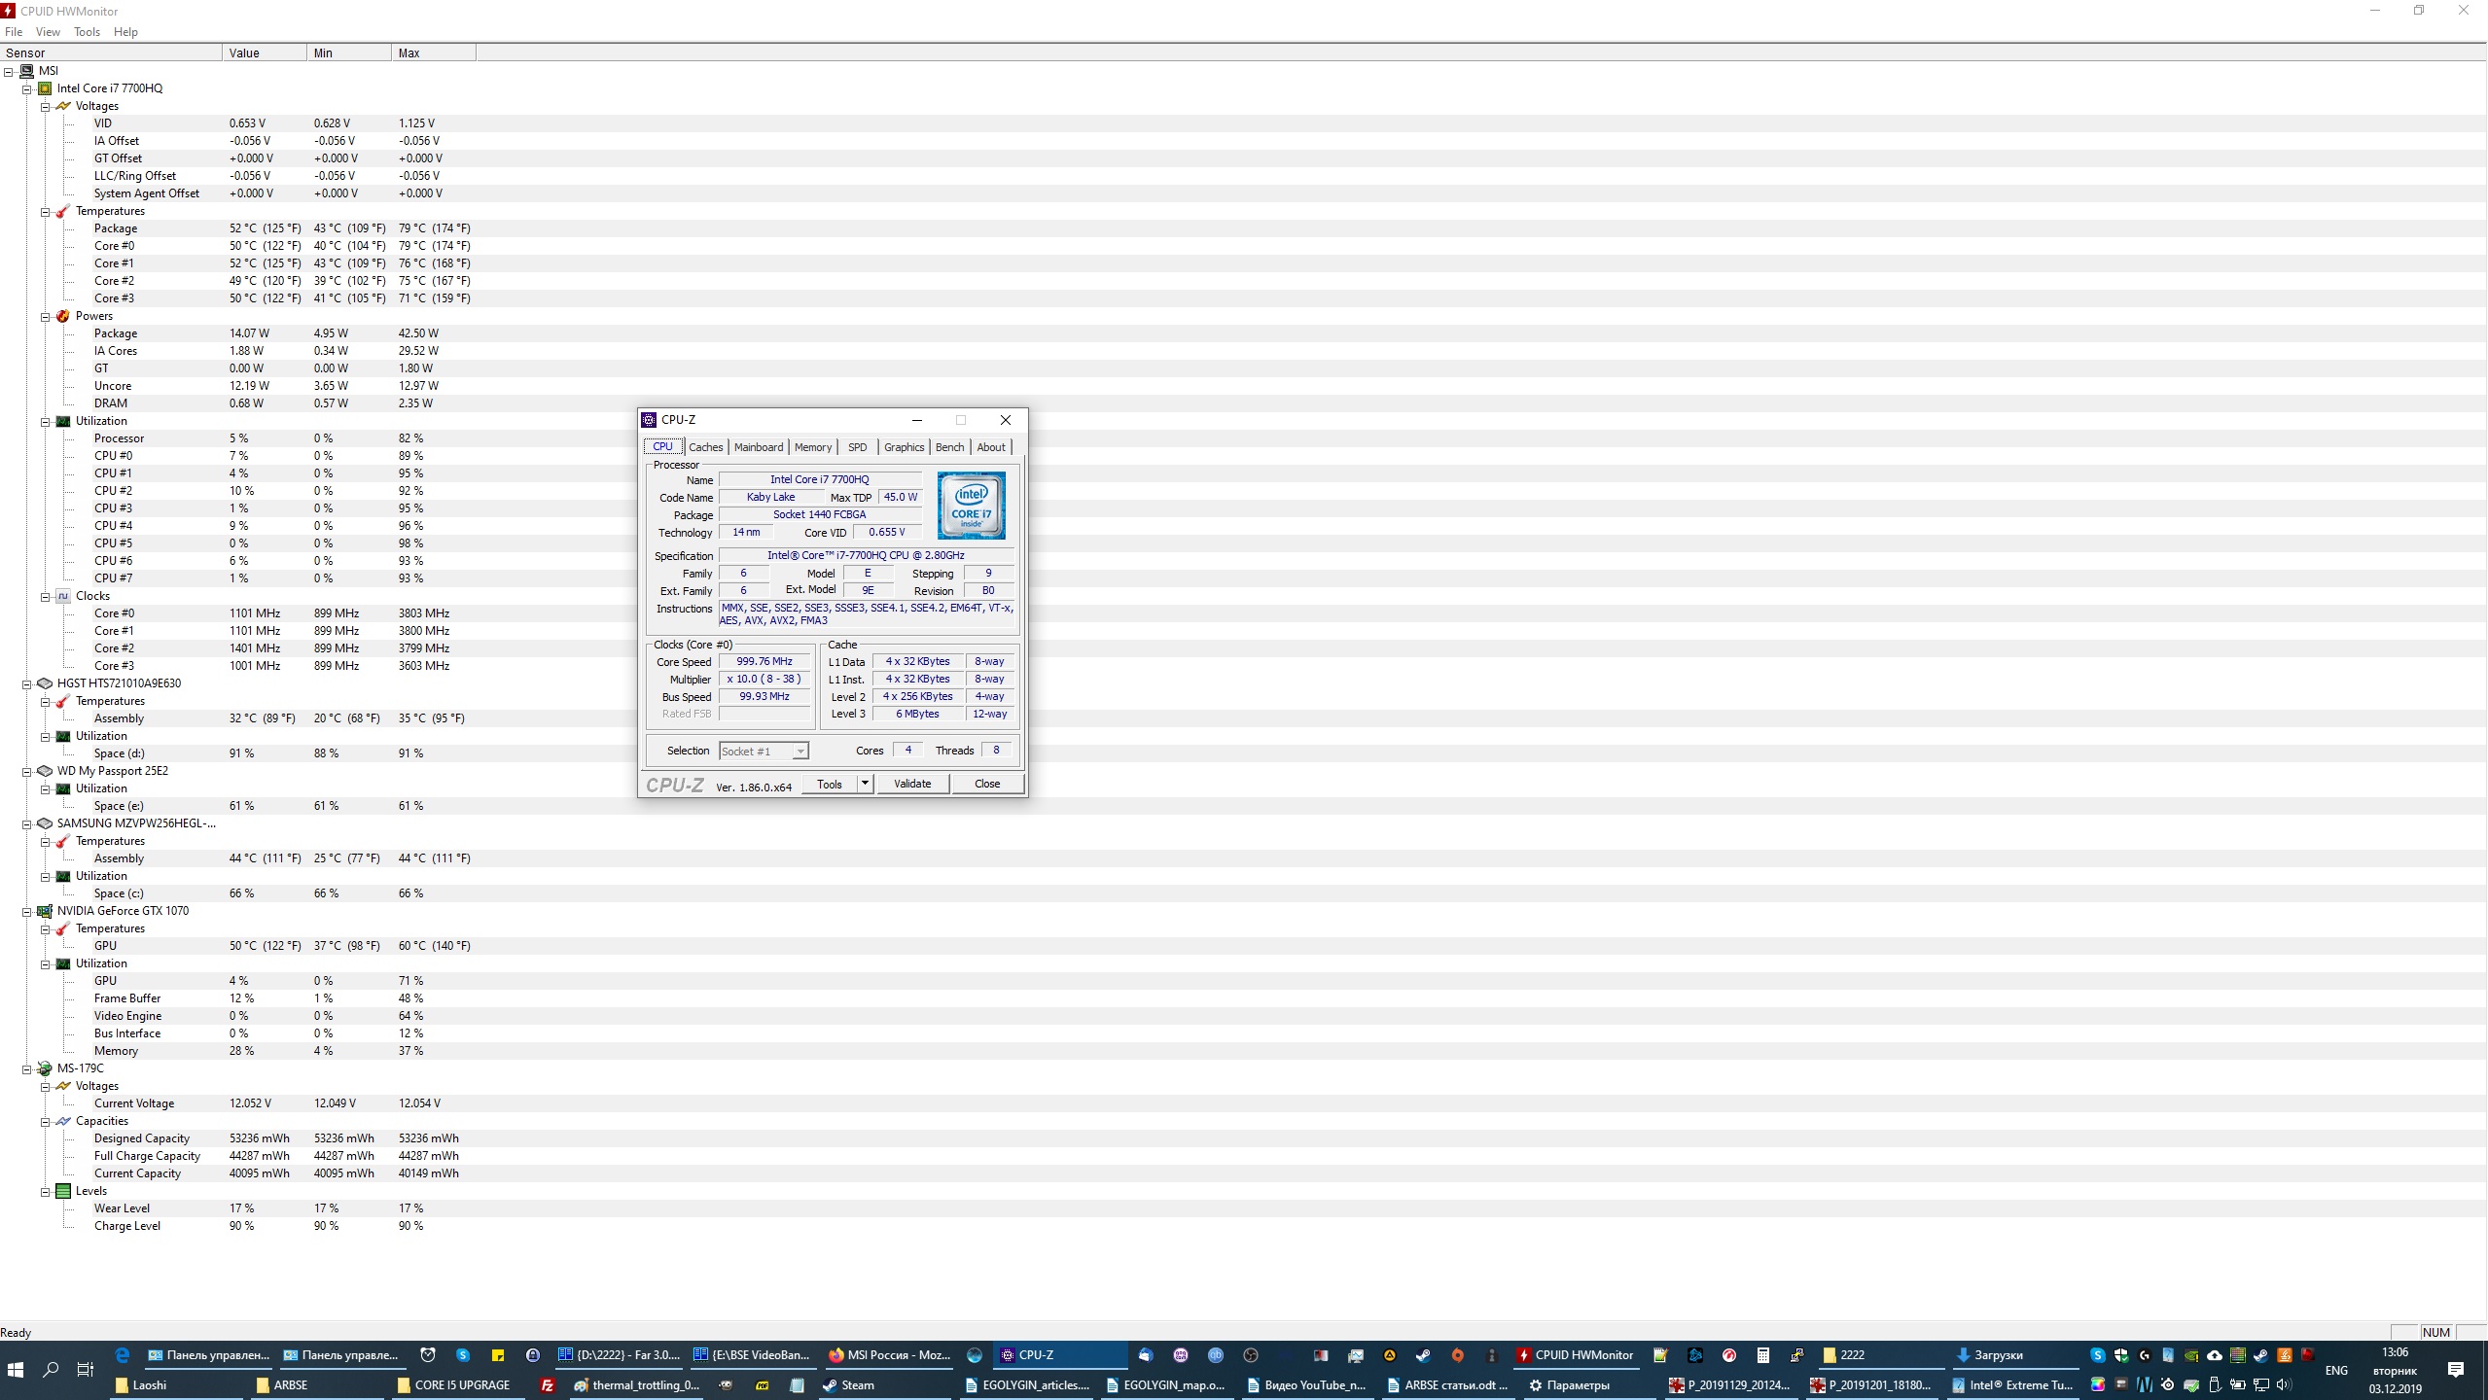Open the File menu in HWMonitor
2488x1400 pixels.
coord(14,31)
